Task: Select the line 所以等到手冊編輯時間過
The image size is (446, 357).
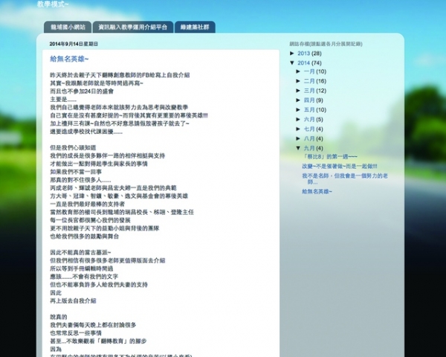Action: [82, 268]
